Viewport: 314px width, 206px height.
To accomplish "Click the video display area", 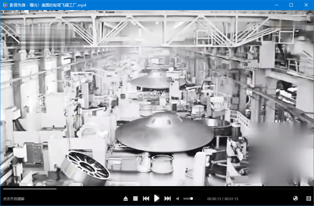I will point(157,98).
